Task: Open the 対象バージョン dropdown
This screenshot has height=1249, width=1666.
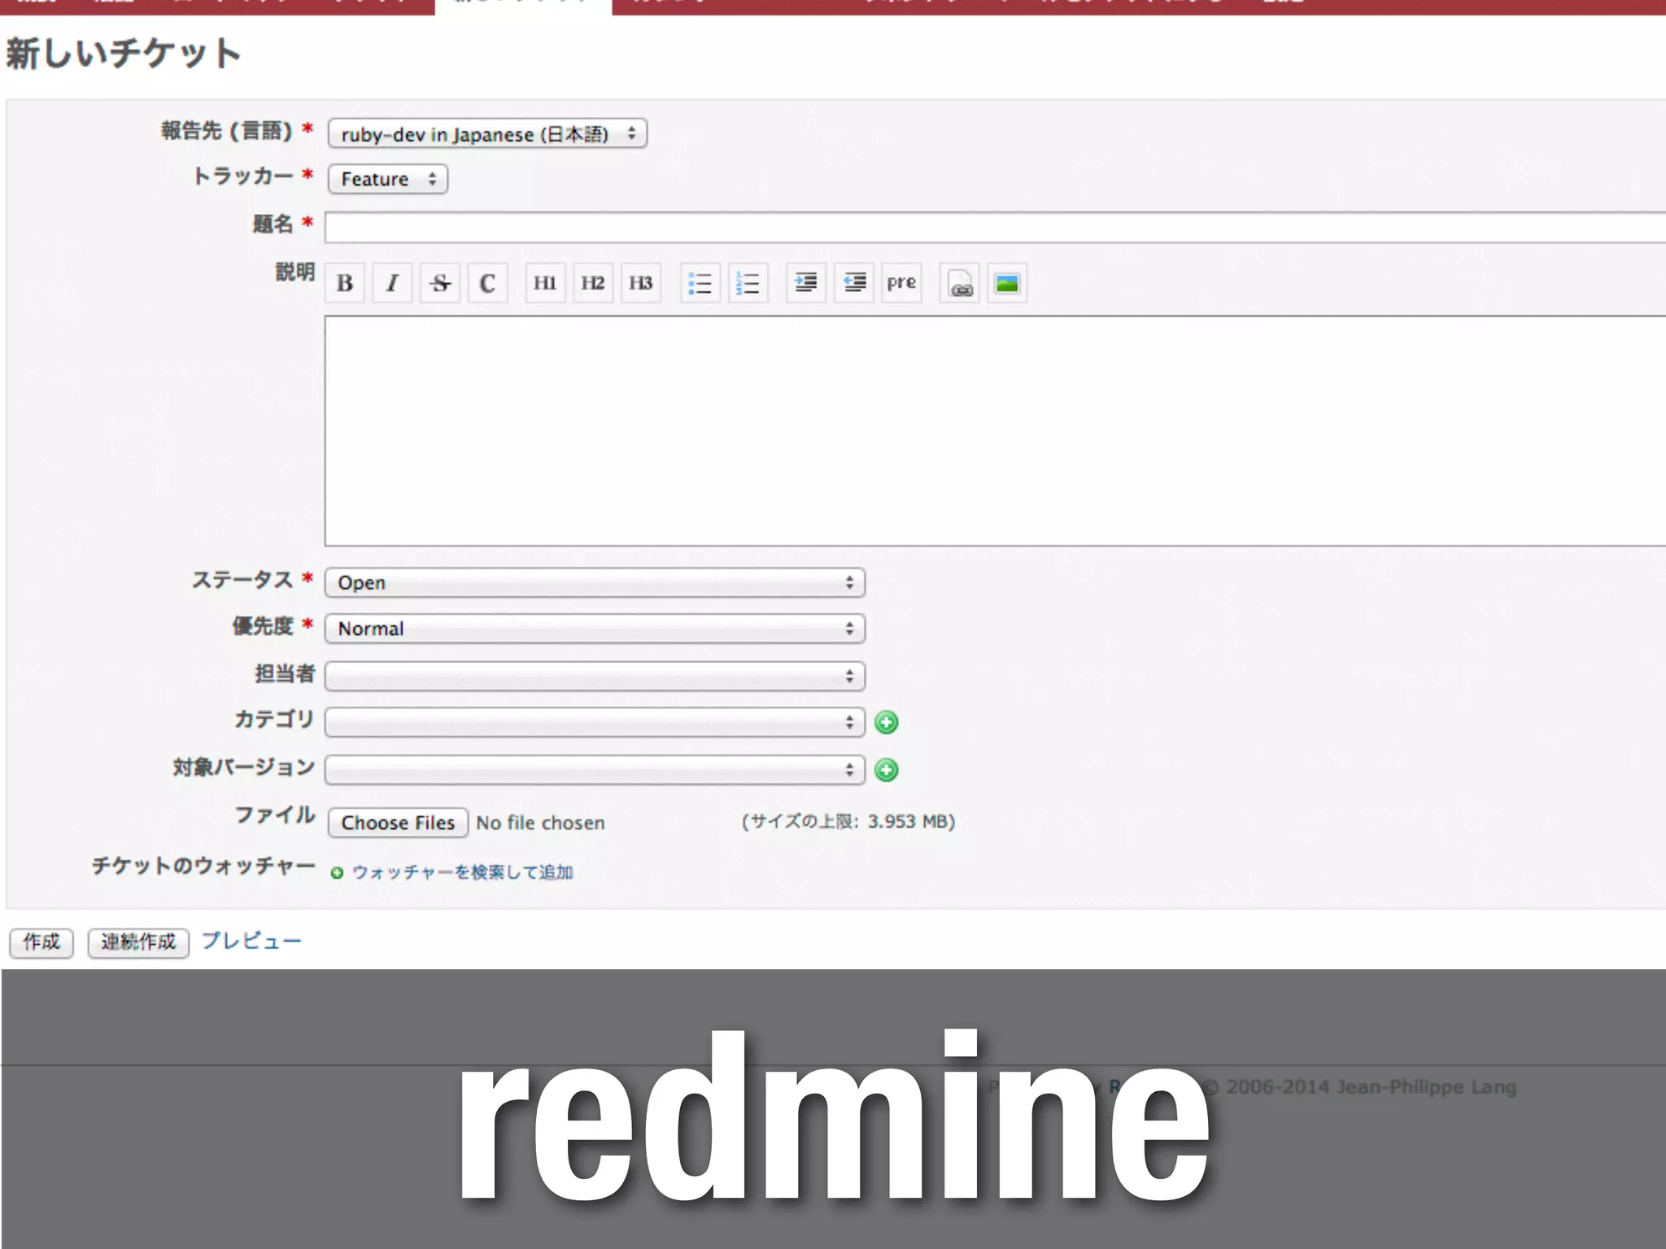Action: (595, 769)
